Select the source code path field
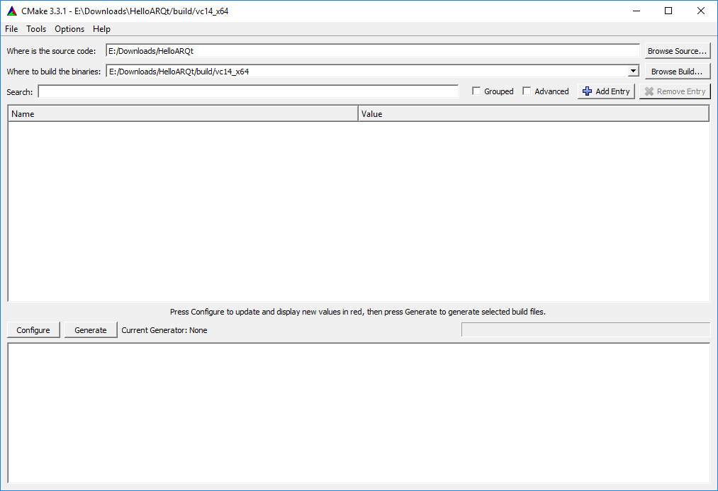718x491 pixels. coord(369,50)
